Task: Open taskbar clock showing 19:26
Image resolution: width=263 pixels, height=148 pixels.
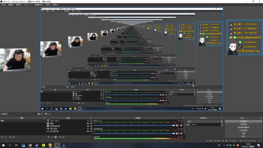Action: (x=248, y=145)
